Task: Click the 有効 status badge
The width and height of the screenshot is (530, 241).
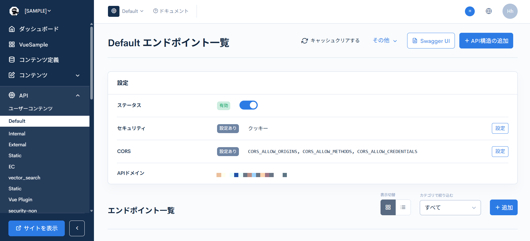Action: click(x=223, y=106)
